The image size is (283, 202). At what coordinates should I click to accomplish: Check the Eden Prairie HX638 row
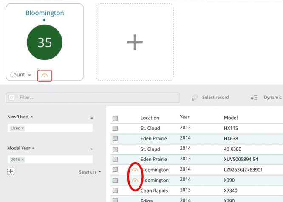pyautogui.click(x=115, y=139)
